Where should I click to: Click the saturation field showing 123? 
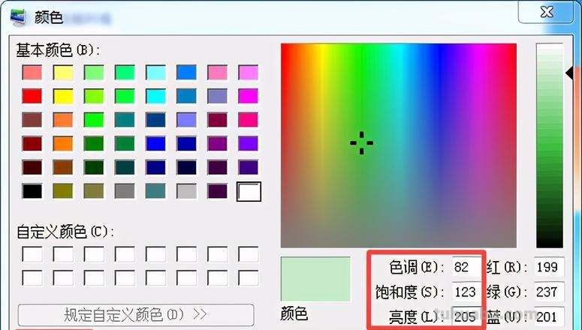tap(466, 292)
